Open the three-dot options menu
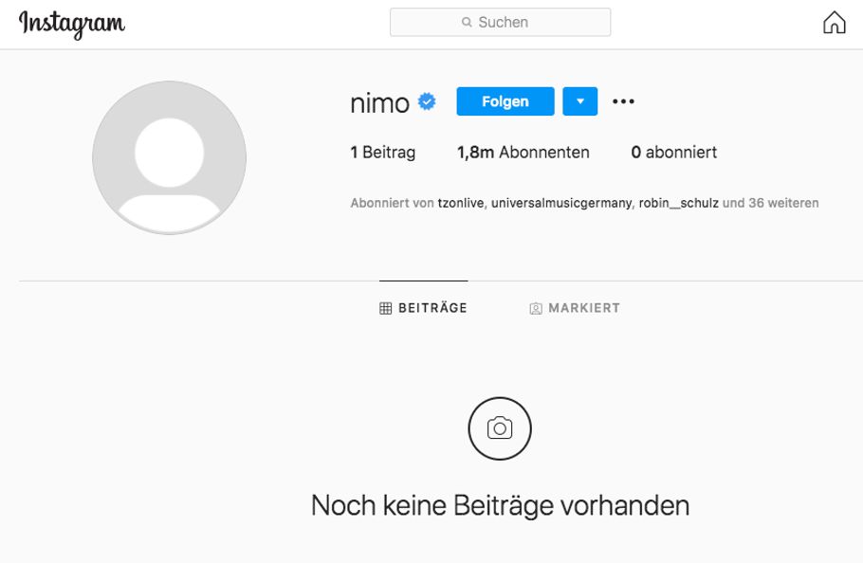This screenshot has width=863, height=563. click(623, 101)
